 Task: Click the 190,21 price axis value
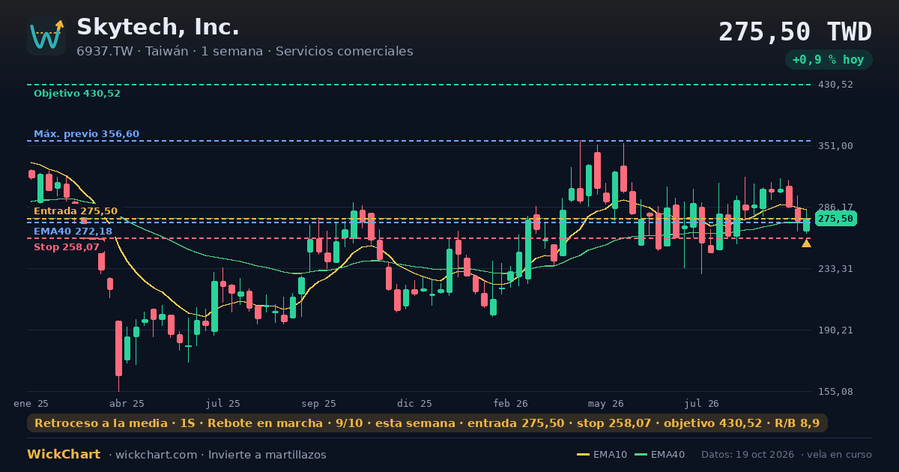click(x=835, y=330)
